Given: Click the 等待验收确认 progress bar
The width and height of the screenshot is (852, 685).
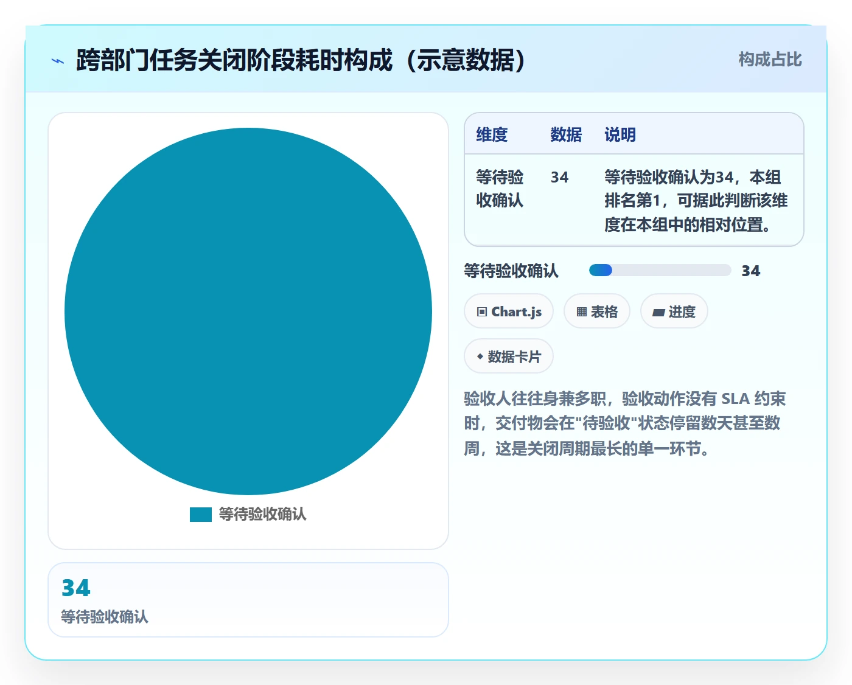Looking at the screenshot, I should click(660, 271).
